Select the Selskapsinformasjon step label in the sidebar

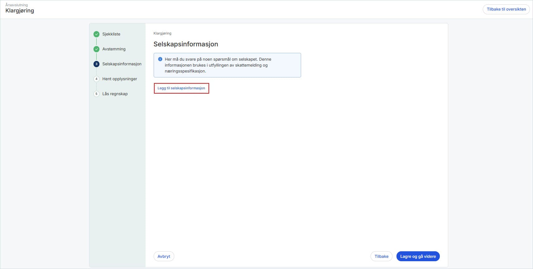(x=122, y=64)
